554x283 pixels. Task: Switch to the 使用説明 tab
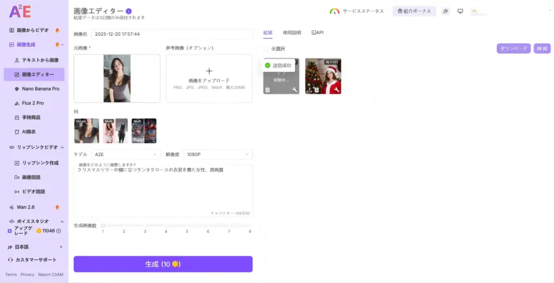(292, 33)
